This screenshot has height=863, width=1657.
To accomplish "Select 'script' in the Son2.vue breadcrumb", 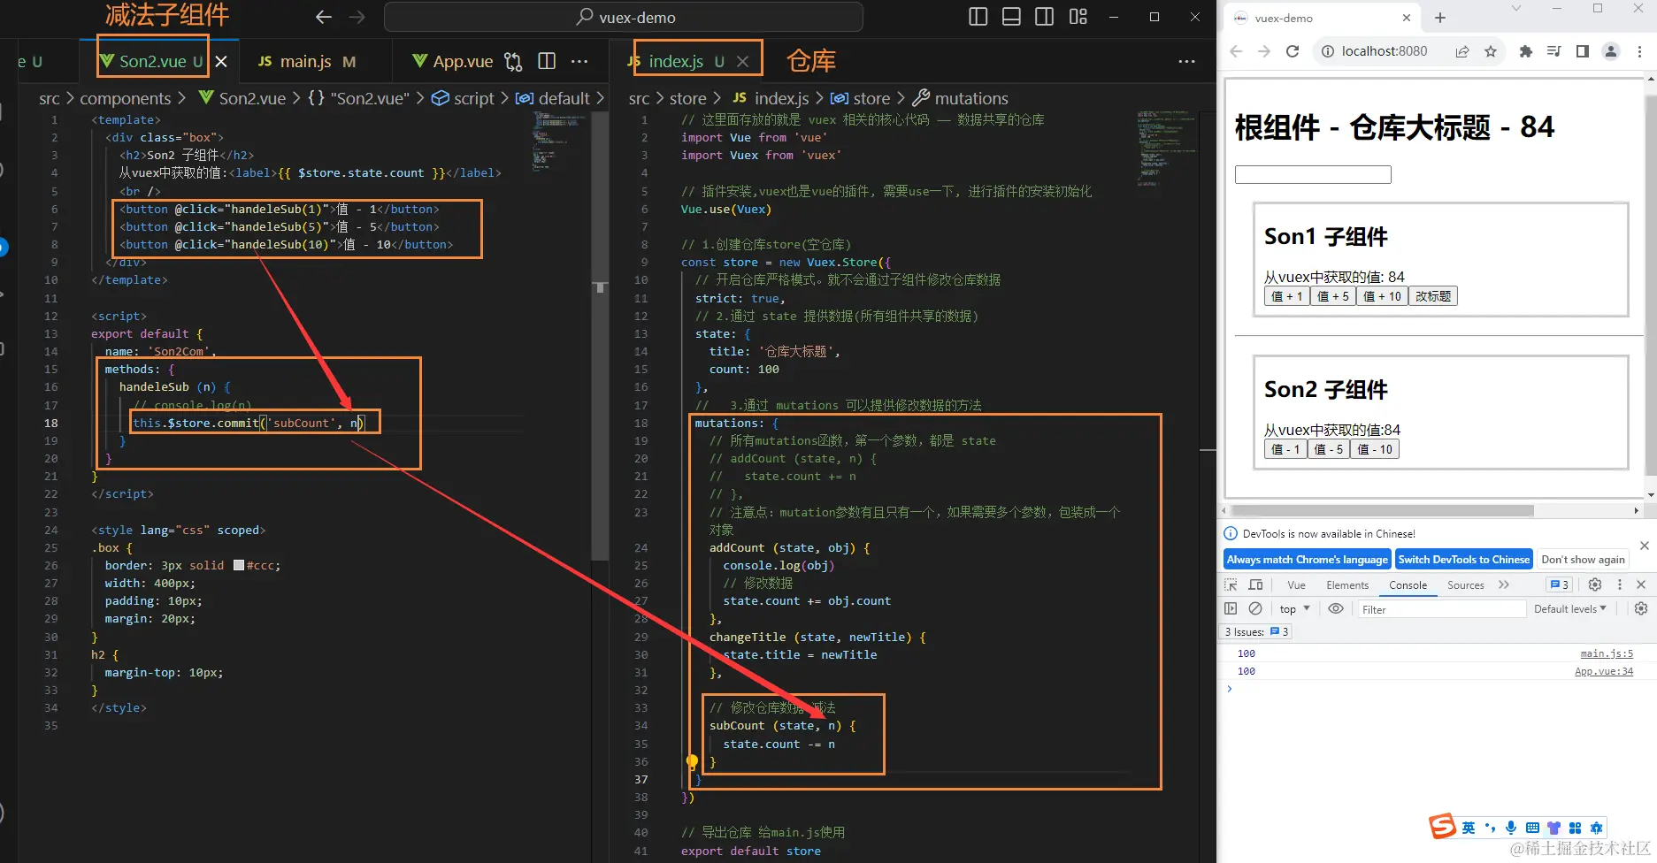I will pyautogui.click(x=464, y=98).
